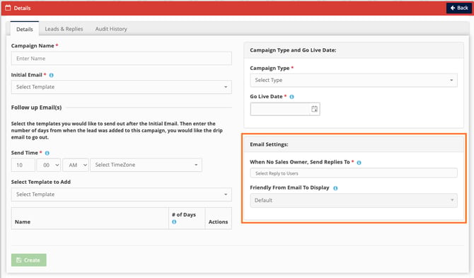Click Campaign Type and Go Live Date heading
Screen dimensions: 474x278
(x=293, y=50)
